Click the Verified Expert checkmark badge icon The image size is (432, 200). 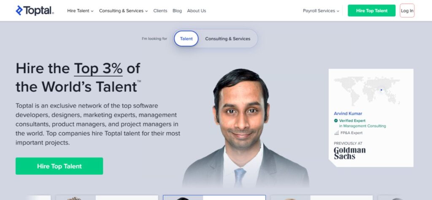tap(336, 121)
